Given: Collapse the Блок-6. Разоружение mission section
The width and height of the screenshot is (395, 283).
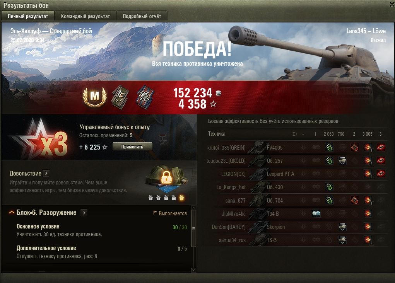Looking at the screenshot, I should 12,213.
